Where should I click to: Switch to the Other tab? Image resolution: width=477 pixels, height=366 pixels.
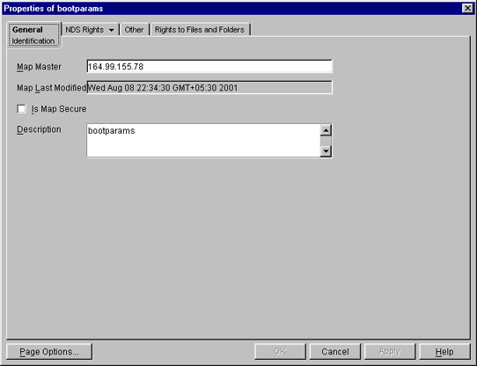coord(134,30)
